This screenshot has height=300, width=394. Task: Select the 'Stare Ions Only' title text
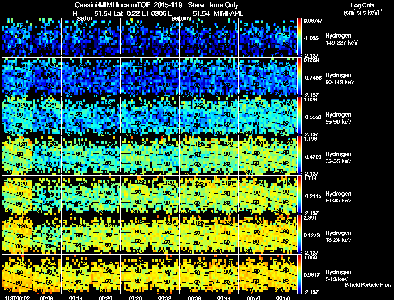point(213,5)
